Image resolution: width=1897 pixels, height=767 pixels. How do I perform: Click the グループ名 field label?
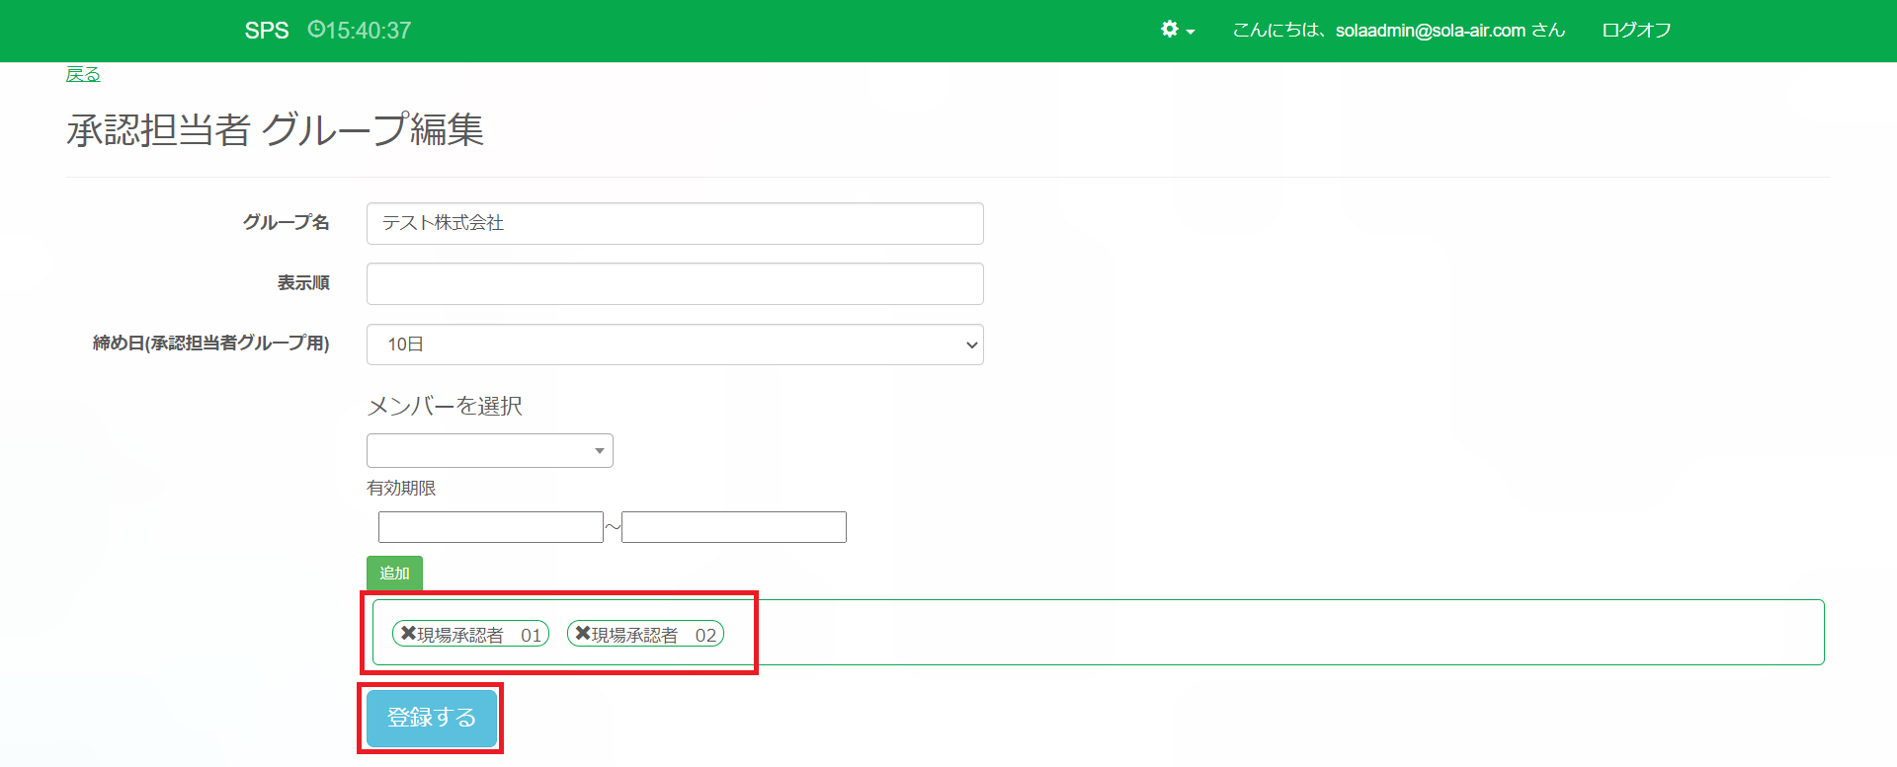286,223
